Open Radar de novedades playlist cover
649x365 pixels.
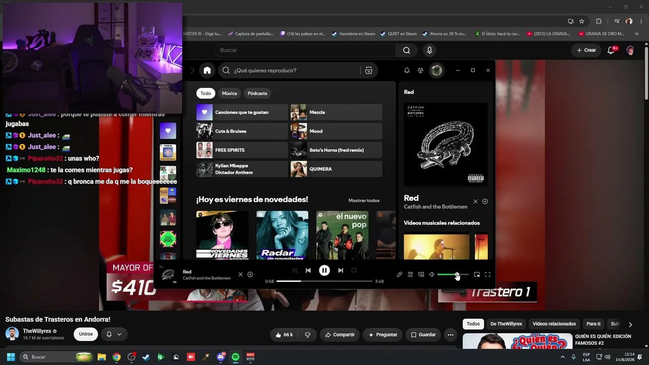pos(282,235)
